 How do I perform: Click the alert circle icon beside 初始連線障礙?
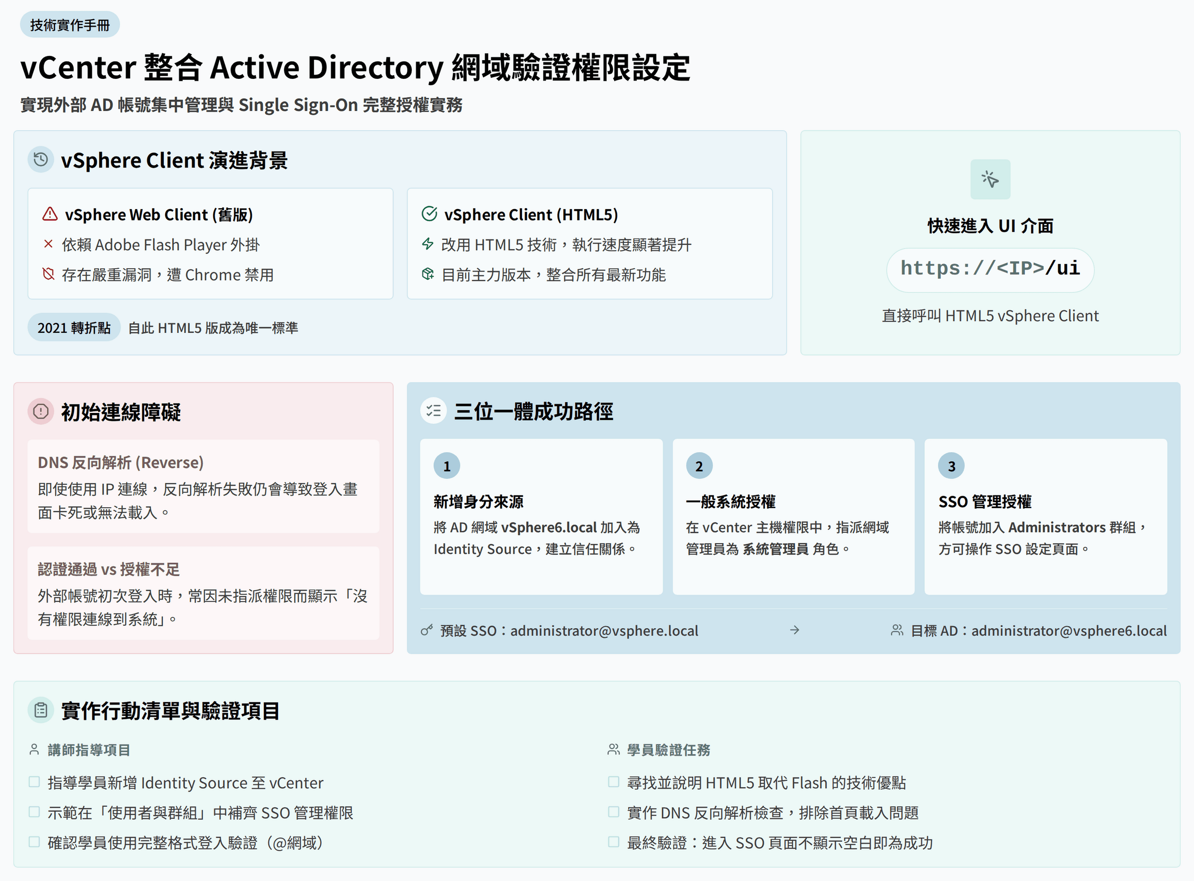pos(41,411)
